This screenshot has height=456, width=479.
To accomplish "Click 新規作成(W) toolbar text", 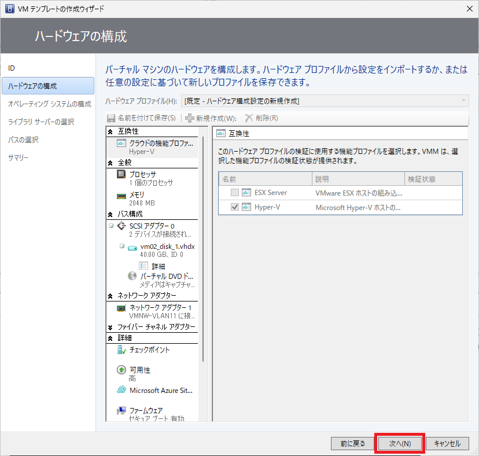I will 216,118.
